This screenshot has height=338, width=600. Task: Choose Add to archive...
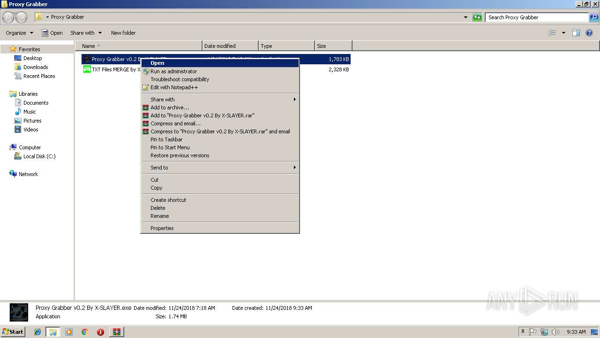coord(220,108)
